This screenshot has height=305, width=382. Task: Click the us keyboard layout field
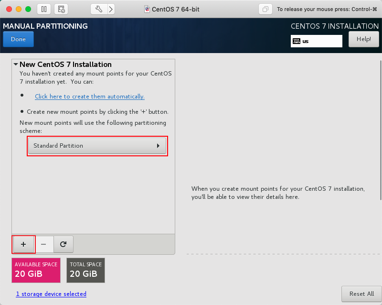coord(317,41)
